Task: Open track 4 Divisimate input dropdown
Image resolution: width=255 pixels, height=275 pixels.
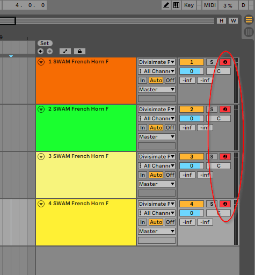Action: [157, 204]
